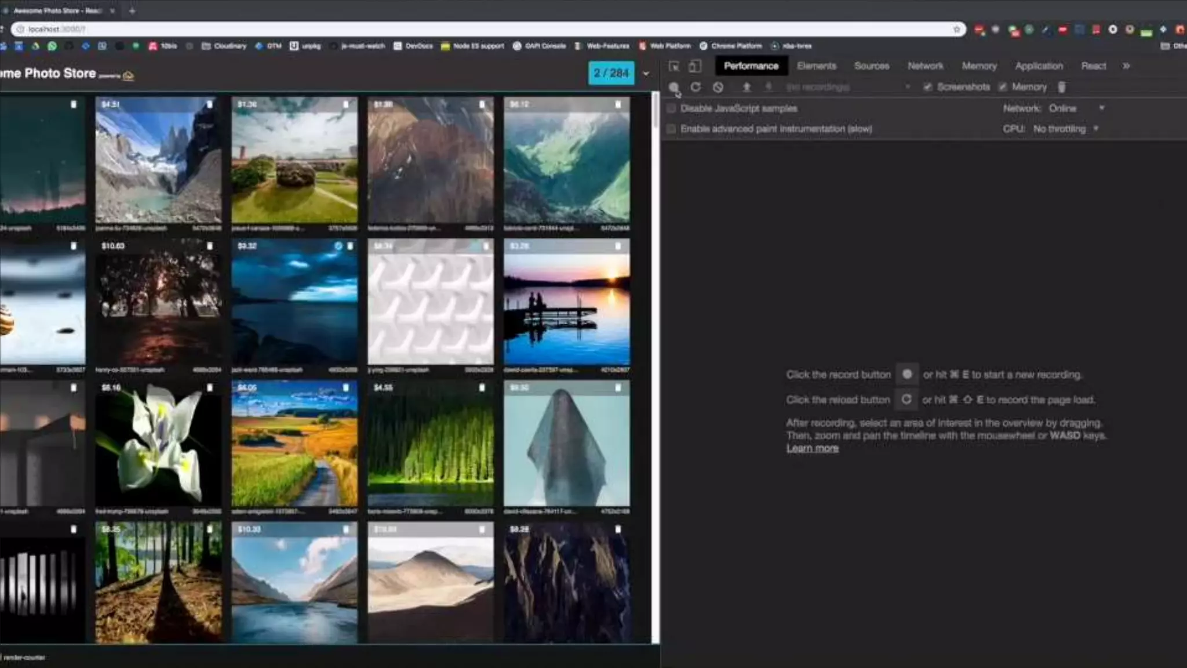Open the js-must-watch bookmark
This screenshot has height=668, width=1187.
pos(357,46)
